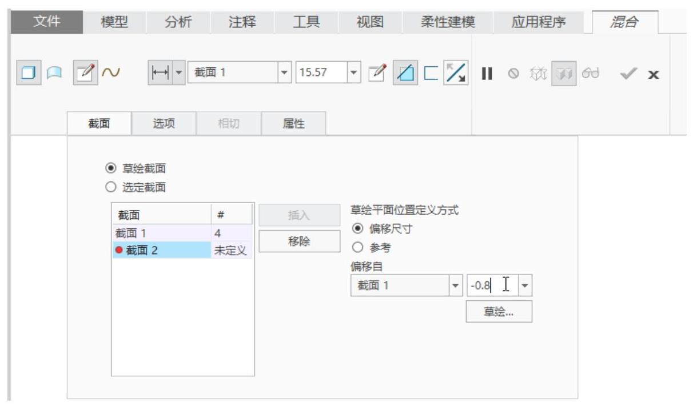
Task: Pause the feature with pause icon
Action: point(487,74)
